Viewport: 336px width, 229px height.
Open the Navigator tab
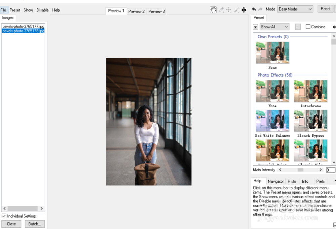click(x=276, y=181)
